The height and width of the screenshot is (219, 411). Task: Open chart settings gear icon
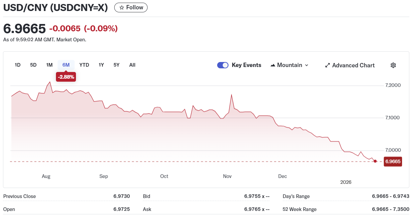393,65
